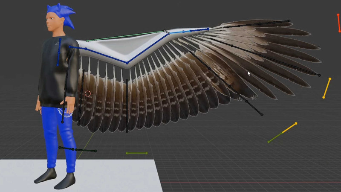Image resolution: width=341 pixels, height=192 pixels.
Task: Select the blue spine bone on character's chest
Action: pos(59,52)
